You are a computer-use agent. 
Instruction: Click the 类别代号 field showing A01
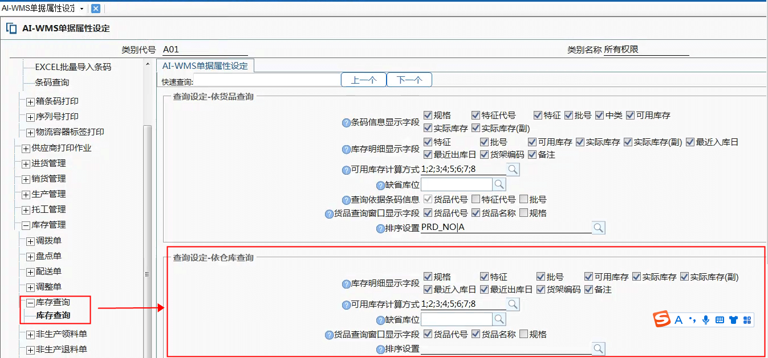click(x=205, y=50)
